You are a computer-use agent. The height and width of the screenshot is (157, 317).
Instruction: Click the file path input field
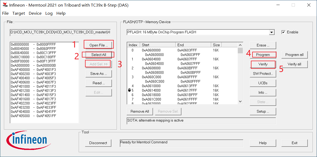click(x=60, y=32)
